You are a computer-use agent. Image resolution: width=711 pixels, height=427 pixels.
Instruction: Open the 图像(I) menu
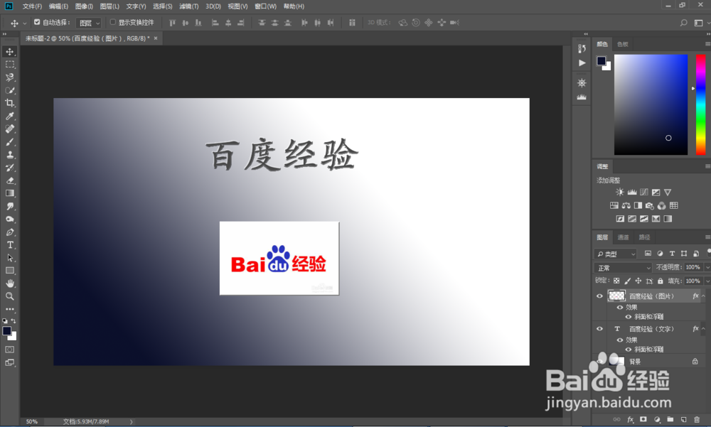point(84,6)
